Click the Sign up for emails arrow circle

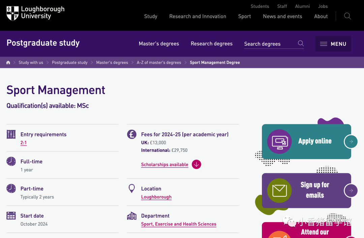pos(351,191)
